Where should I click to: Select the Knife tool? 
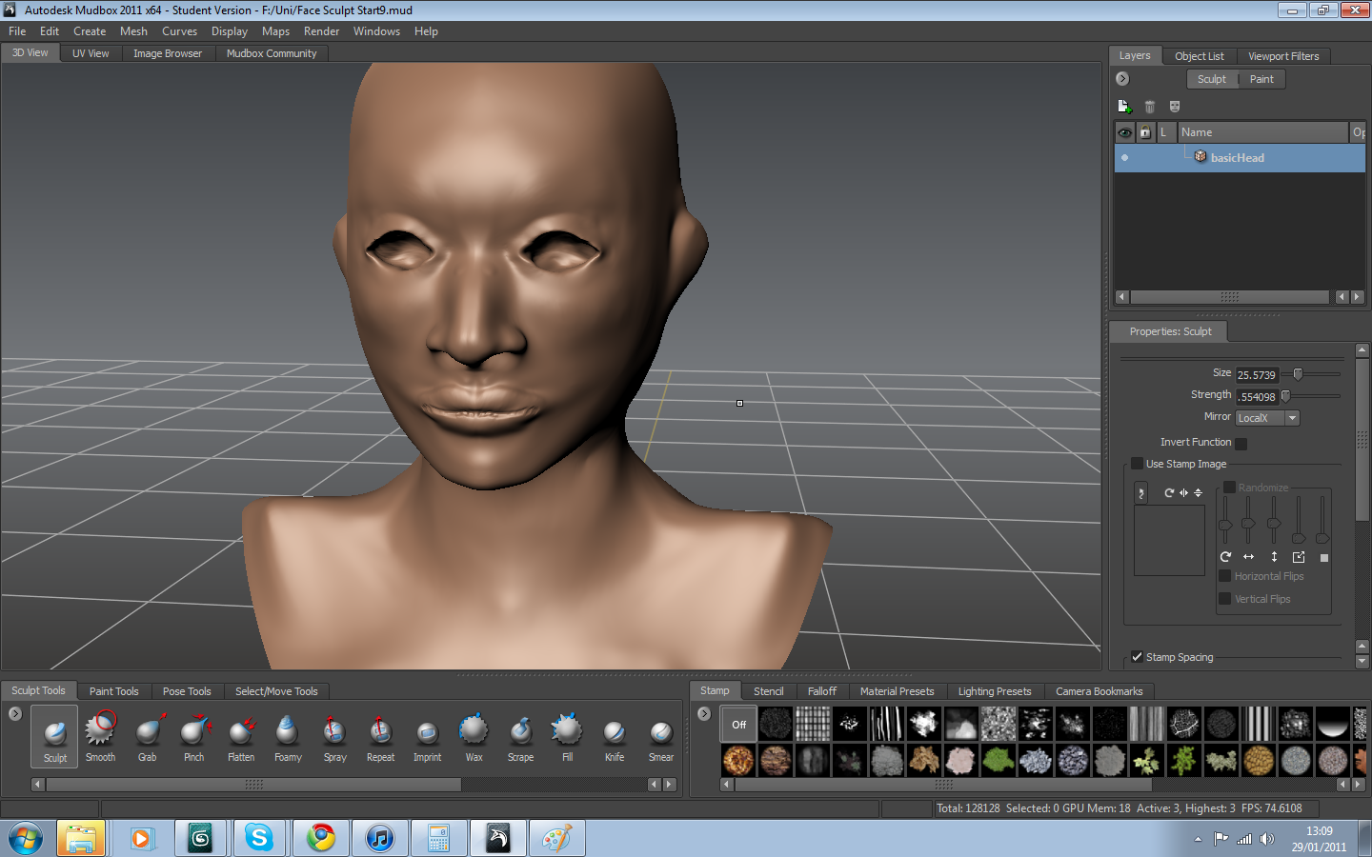614,736
